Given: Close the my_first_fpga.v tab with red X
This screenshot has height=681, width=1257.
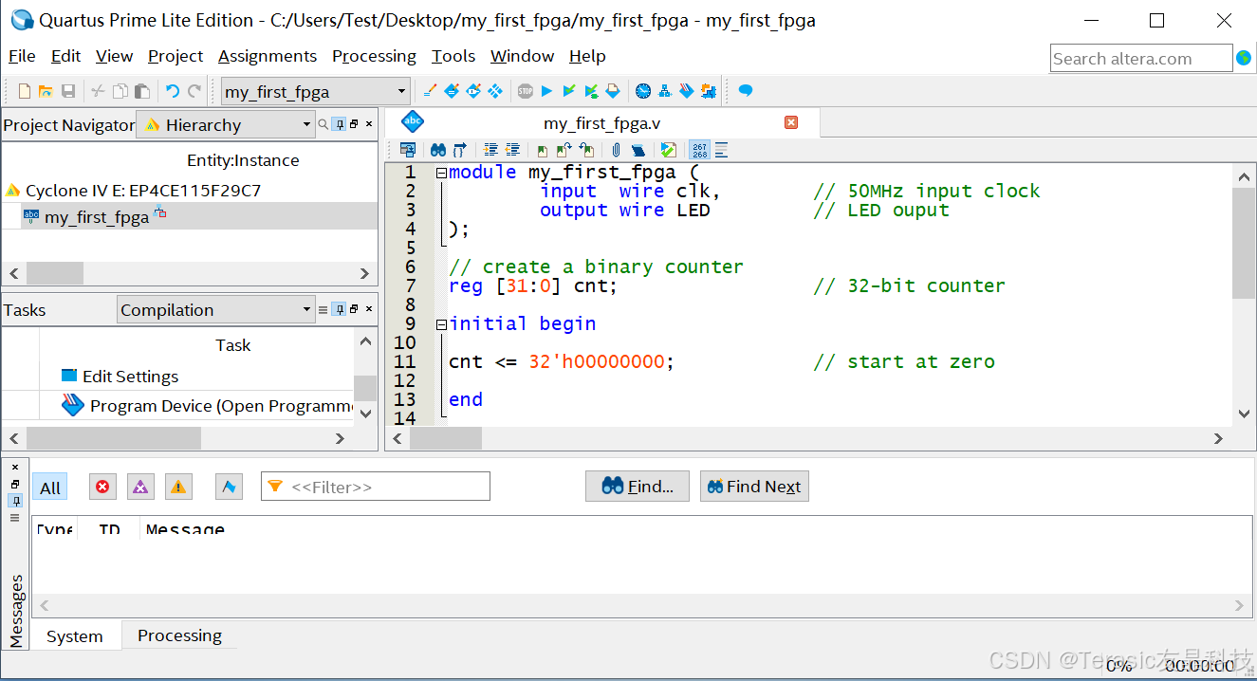Looking at the screenshot, I should tap(791, 122).
